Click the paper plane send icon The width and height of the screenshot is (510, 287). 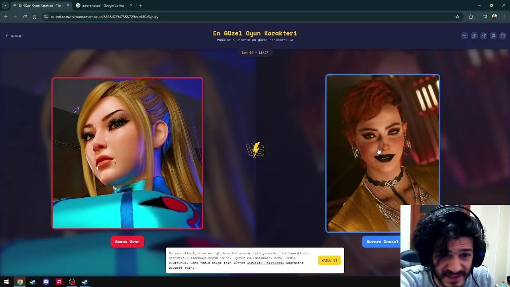point(484,36)
